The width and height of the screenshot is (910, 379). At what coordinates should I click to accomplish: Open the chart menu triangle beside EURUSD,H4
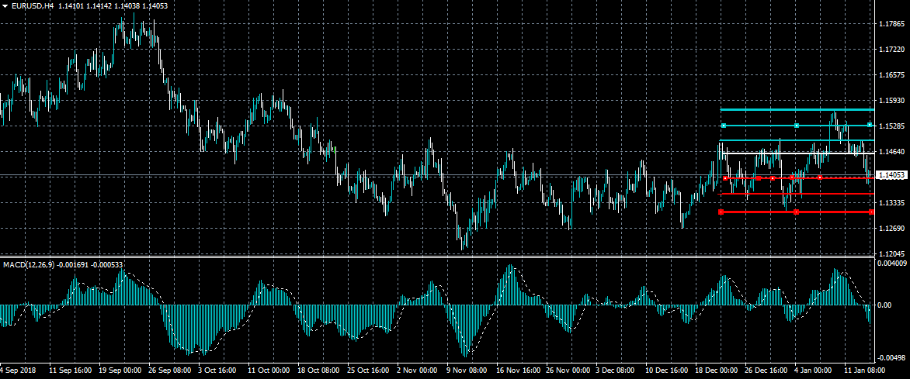5,5
